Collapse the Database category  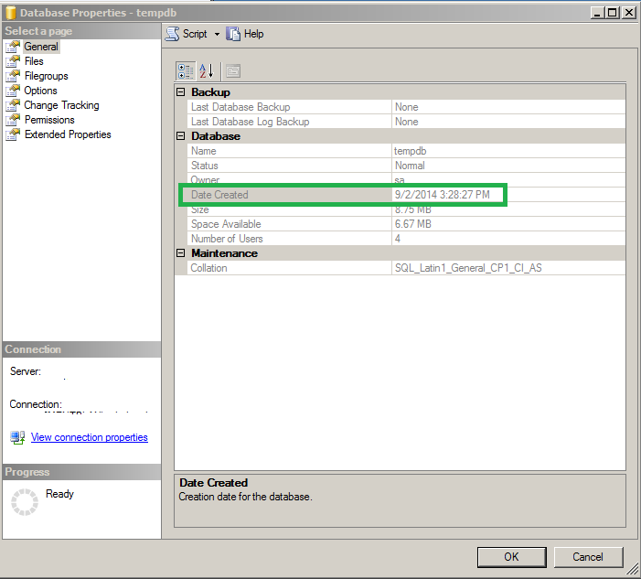(181, 135)
